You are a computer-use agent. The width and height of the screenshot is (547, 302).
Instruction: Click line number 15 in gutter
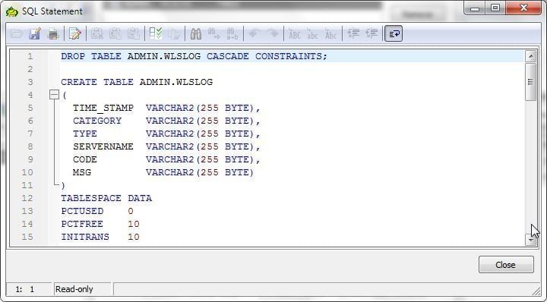(27, 237)
